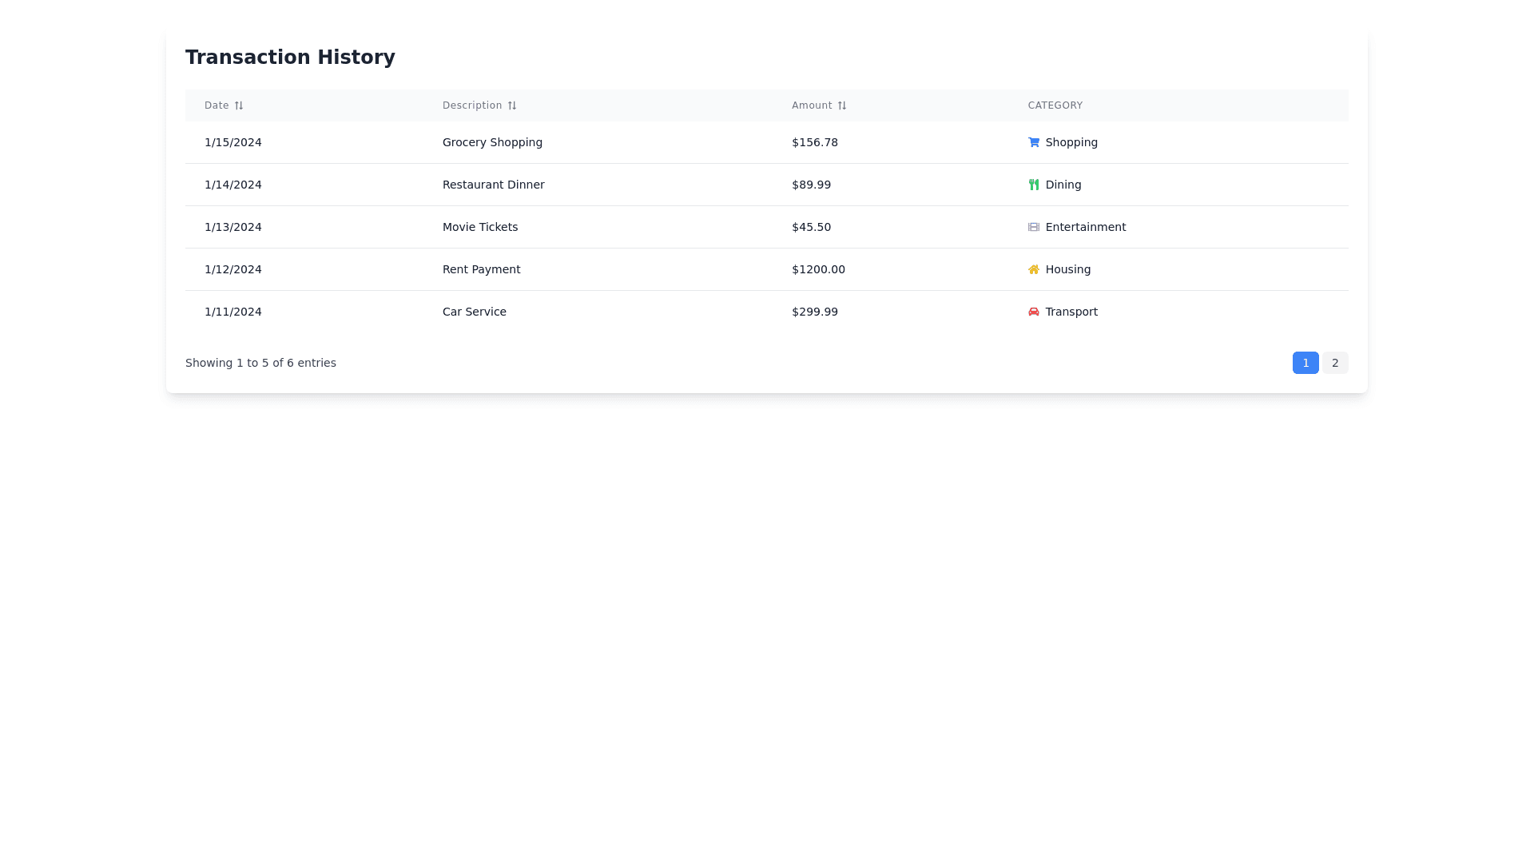1534x863 pixels.
Task: Click the Car Service date 1/11/2024
Action: coord(232,312)
